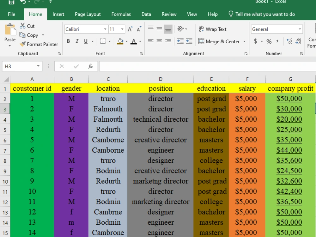Apply Accounting dollar number format
Image resolution: width=316 pixels, height=237 pixels.
tap(256, 41)
